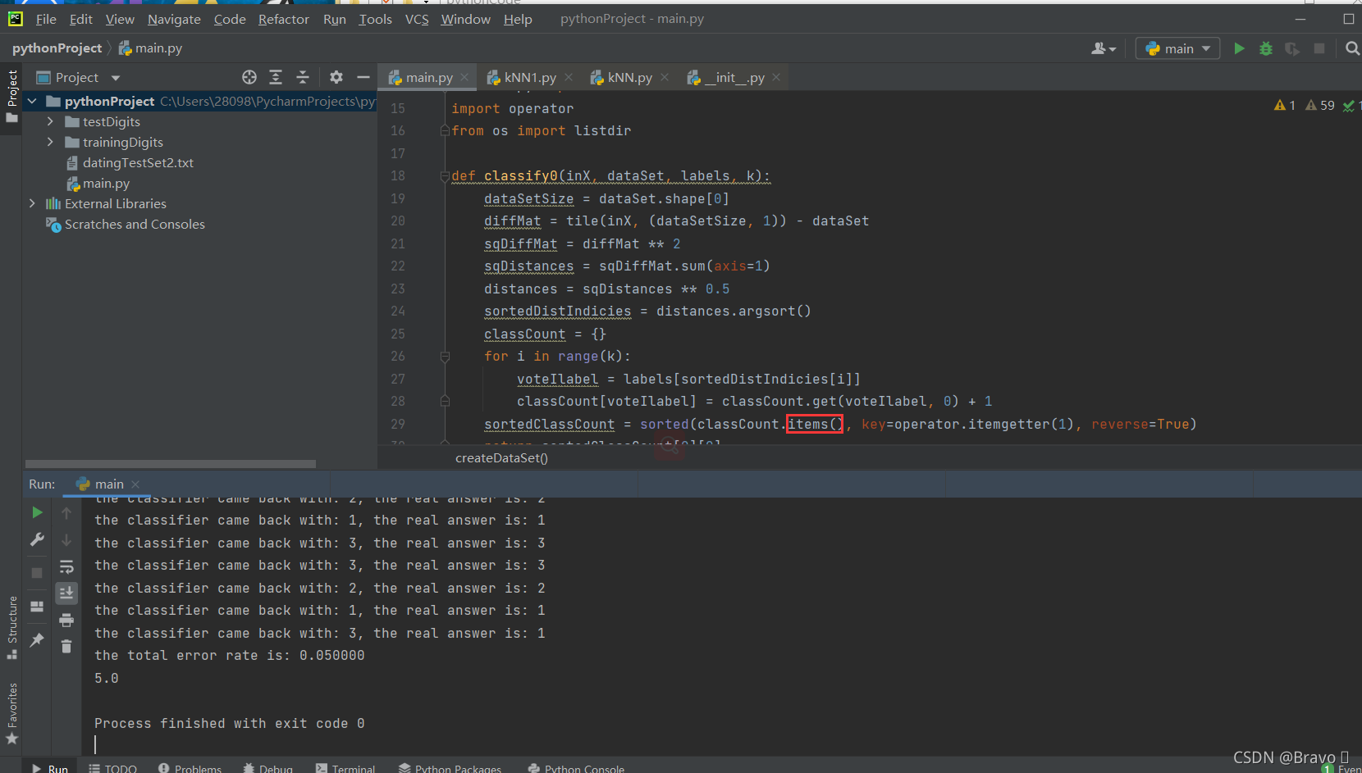Screen dimensions: 1362x773
Task: Open the VCS menu
Action: (x=417, y=19)
